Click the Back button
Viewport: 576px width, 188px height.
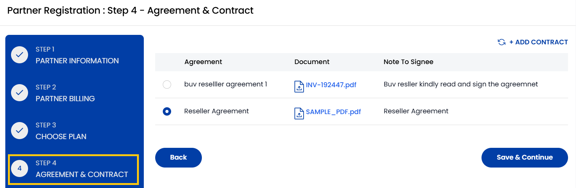[178, 157]
